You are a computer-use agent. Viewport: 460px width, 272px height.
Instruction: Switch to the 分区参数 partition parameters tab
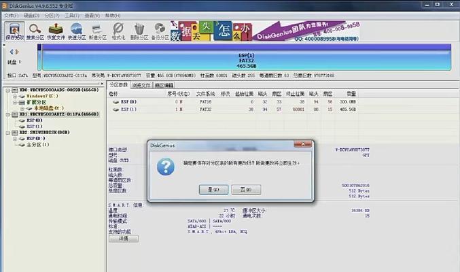pos(118,85)
